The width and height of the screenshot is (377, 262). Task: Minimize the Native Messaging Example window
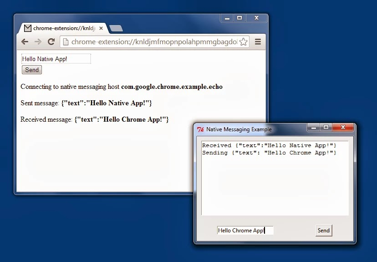[x=314, y=128]
